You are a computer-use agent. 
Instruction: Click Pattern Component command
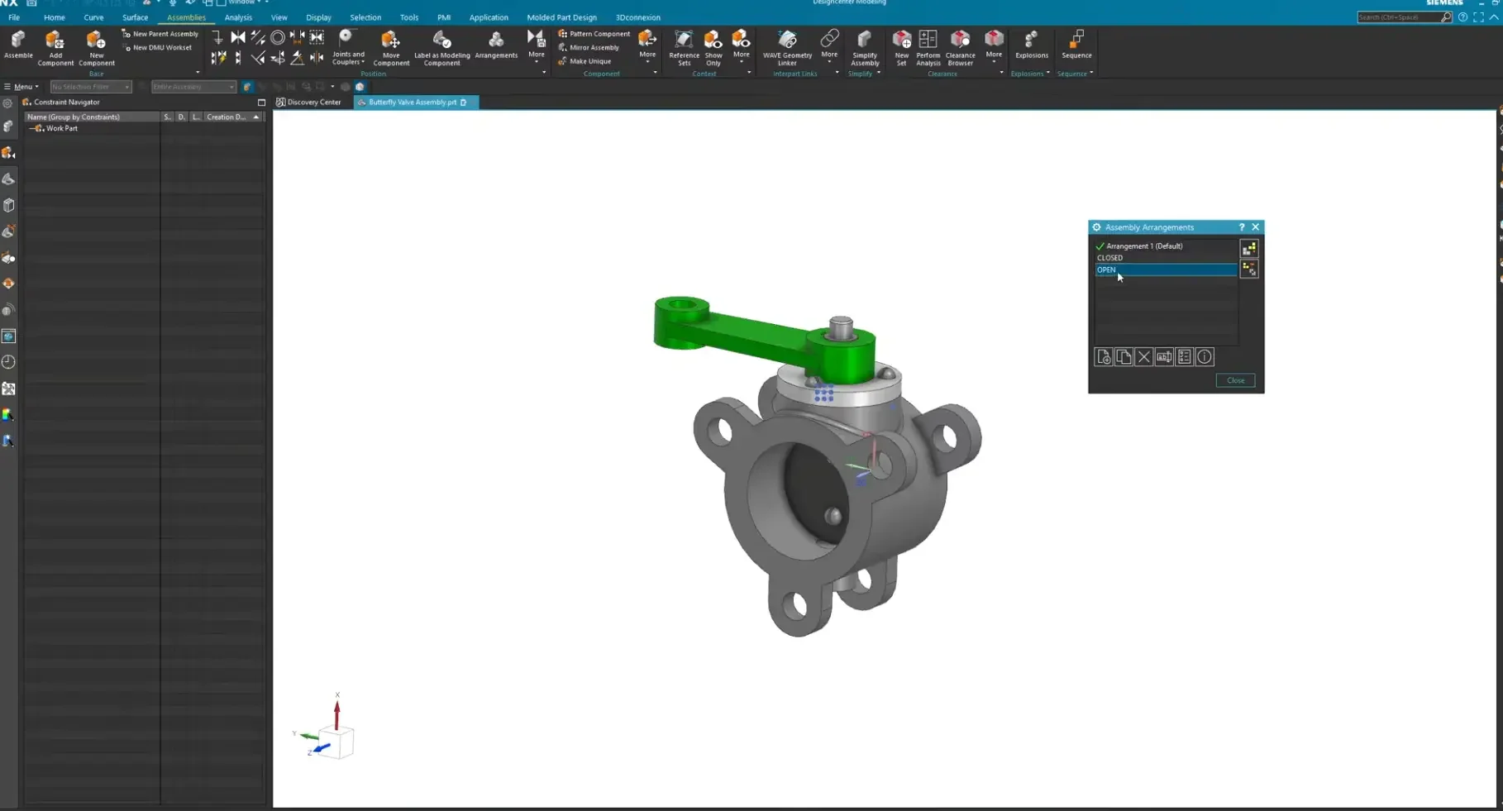594,34
